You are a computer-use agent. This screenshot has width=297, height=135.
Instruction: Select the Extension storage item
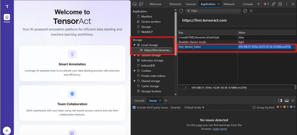pos(152,60)
